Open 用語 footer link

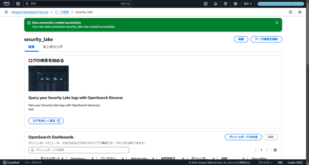point(280,163)
